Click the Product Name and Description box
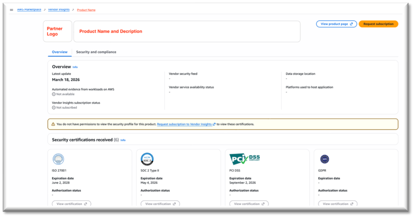The height and width of the screenshot is (219, 415). coord(187,31)
